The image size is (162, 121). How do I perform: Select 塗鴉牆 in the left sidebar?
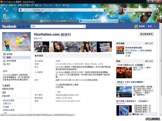[x=9, y=54]
